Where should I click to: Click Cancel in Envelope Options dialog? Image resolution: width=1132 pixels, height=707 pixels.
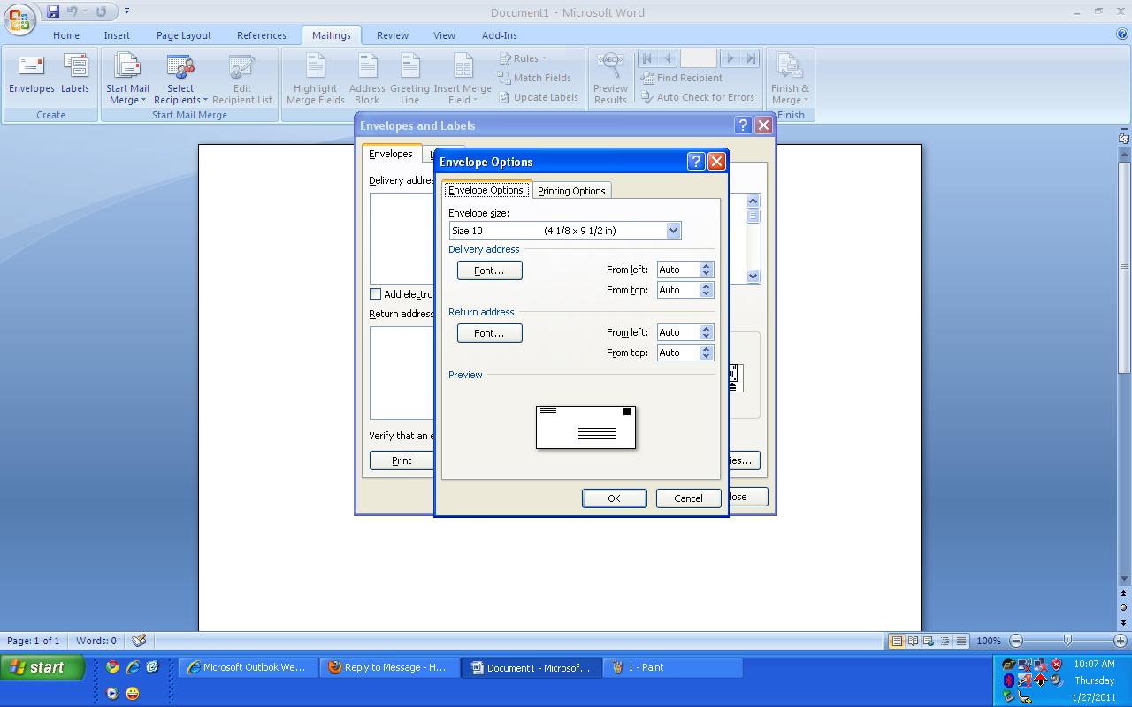click(x=688, y=498)
